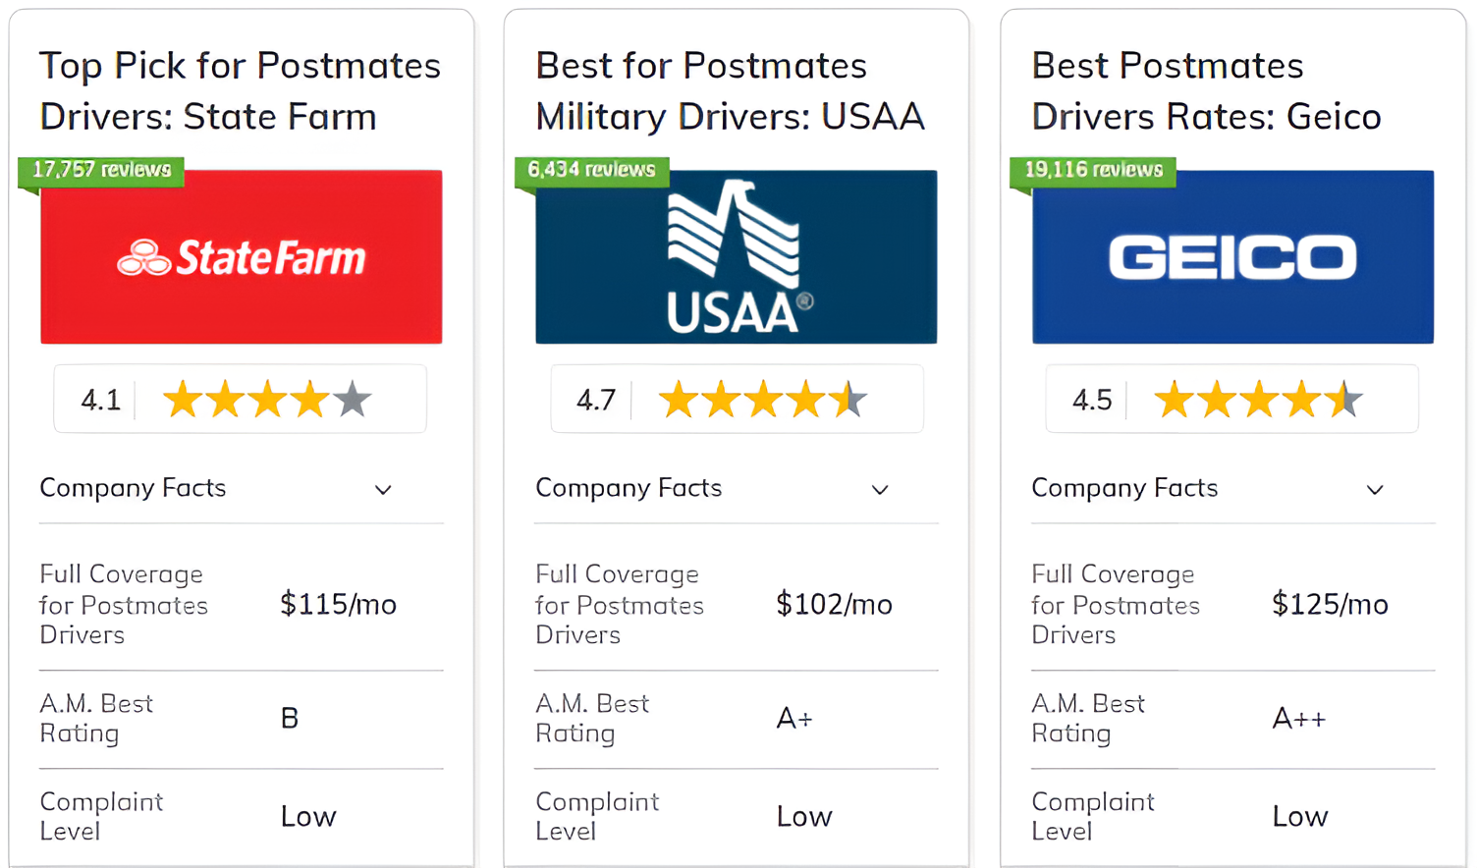Click the USAA logo banner
The height and width of the screenshot is (868, 1477).
[737, 256]
